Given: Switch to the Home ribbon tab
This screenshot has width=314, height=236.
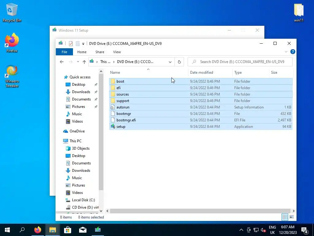Looking at the screenshot, I should [82, 52].
